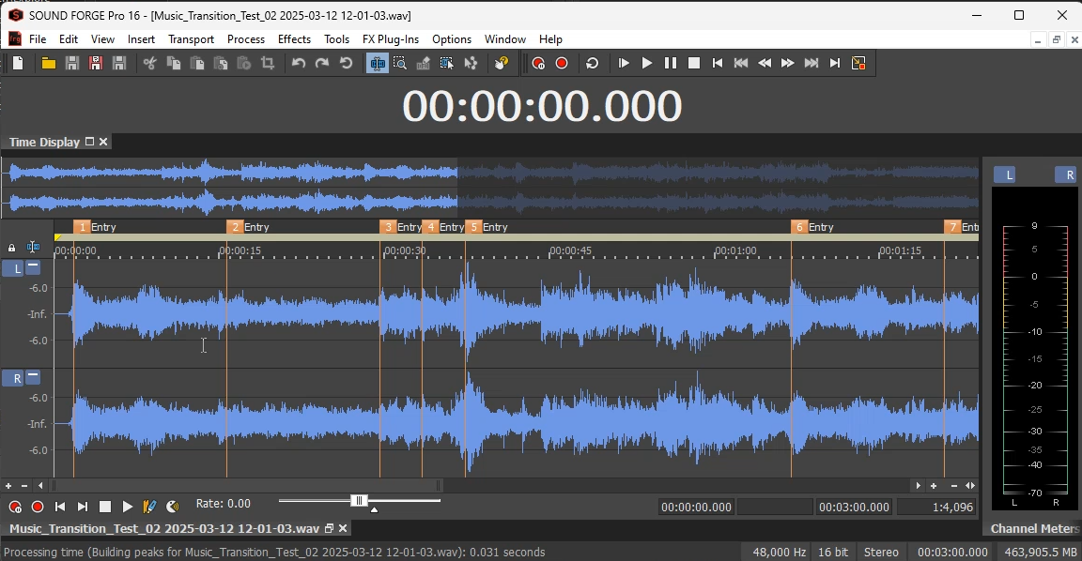This screenshot has width=1082, height=561.
Task: Select the Magnify tool icon
Action: pyautogui.click(x=399, y=64)
